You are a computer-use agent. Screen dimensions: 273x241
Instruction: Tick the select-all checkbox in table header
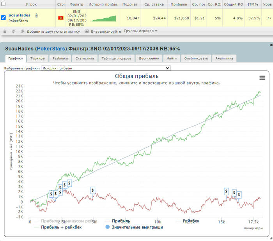[3, 4]
